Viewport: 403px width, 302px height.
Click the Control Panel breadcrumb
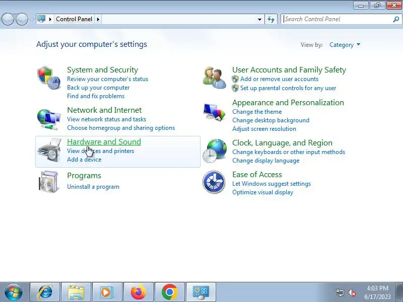(x=74, y=19)
